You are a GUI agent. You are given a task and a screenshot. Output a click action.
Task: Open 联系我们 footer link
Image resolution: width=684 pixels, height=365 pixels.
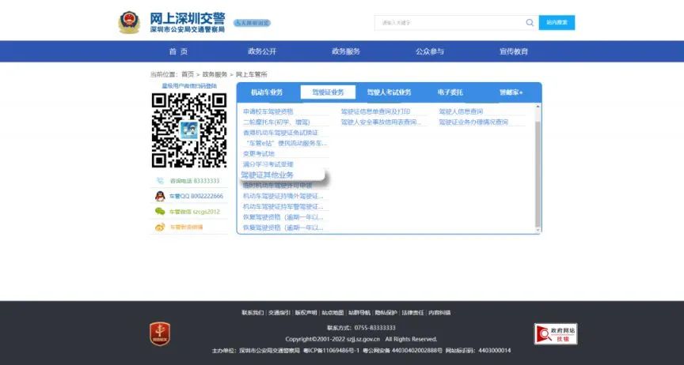(x=253, y=313)
